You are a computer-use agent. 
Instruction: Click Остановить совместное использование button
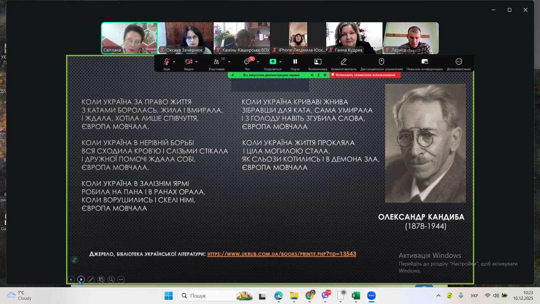[365, 75]
